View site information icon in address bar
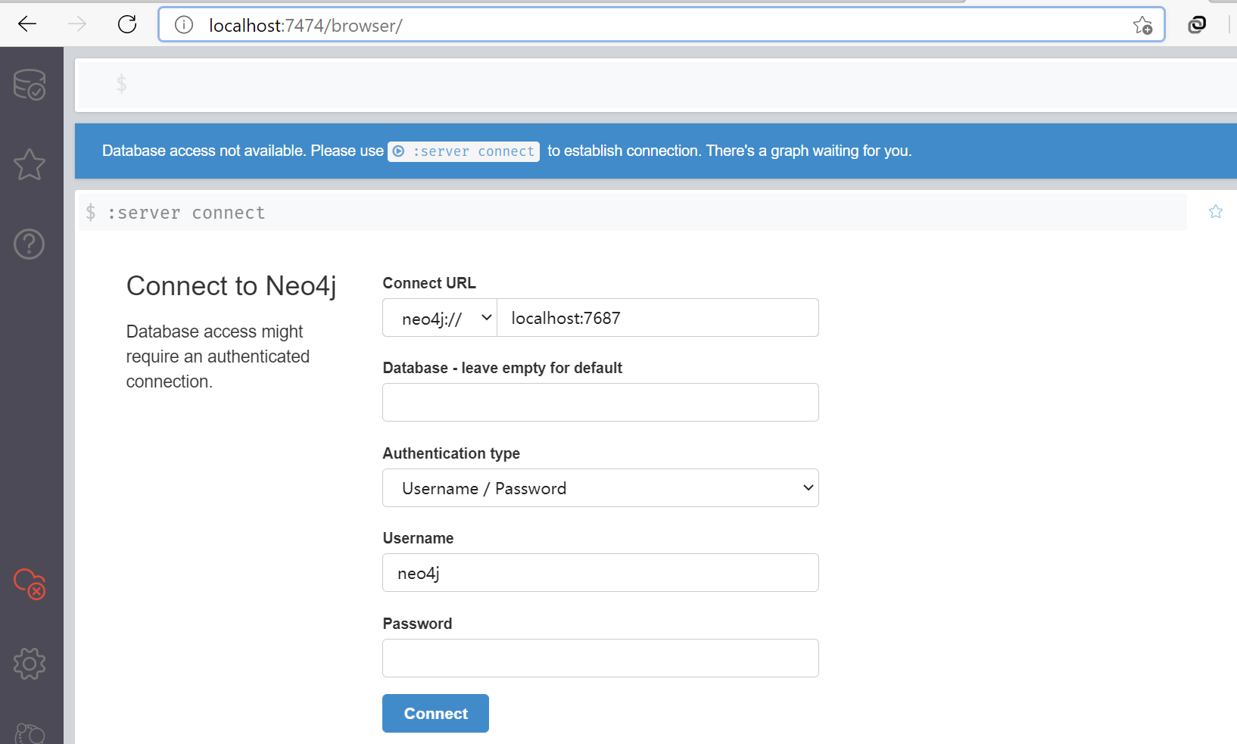This screenshot has width=1237, height=744. click(184, 25)
